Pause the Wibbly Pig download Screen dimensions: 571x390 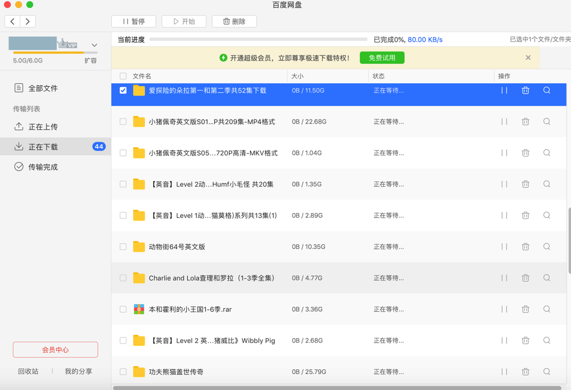click(x=504, y=340)
